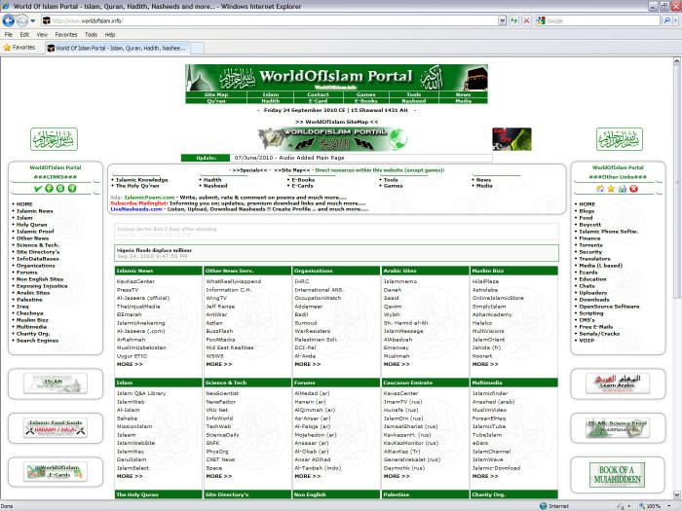Click Hadith in the Specials site map

(x=212, y=179)
